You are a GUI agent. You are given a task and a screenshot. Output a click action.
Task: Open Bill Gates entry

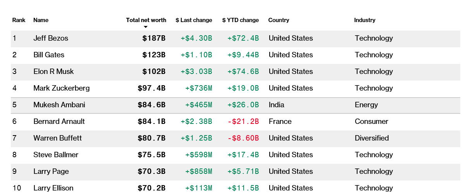coord(49,55)
